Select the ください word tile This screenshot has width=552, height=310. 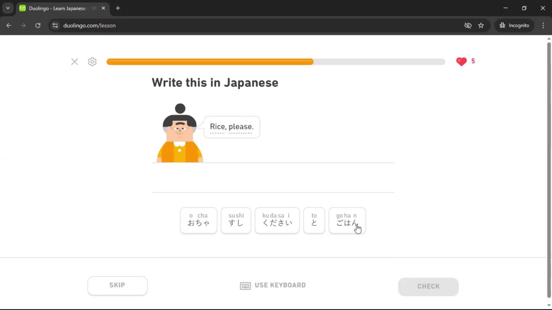click(x=277, y=220)
